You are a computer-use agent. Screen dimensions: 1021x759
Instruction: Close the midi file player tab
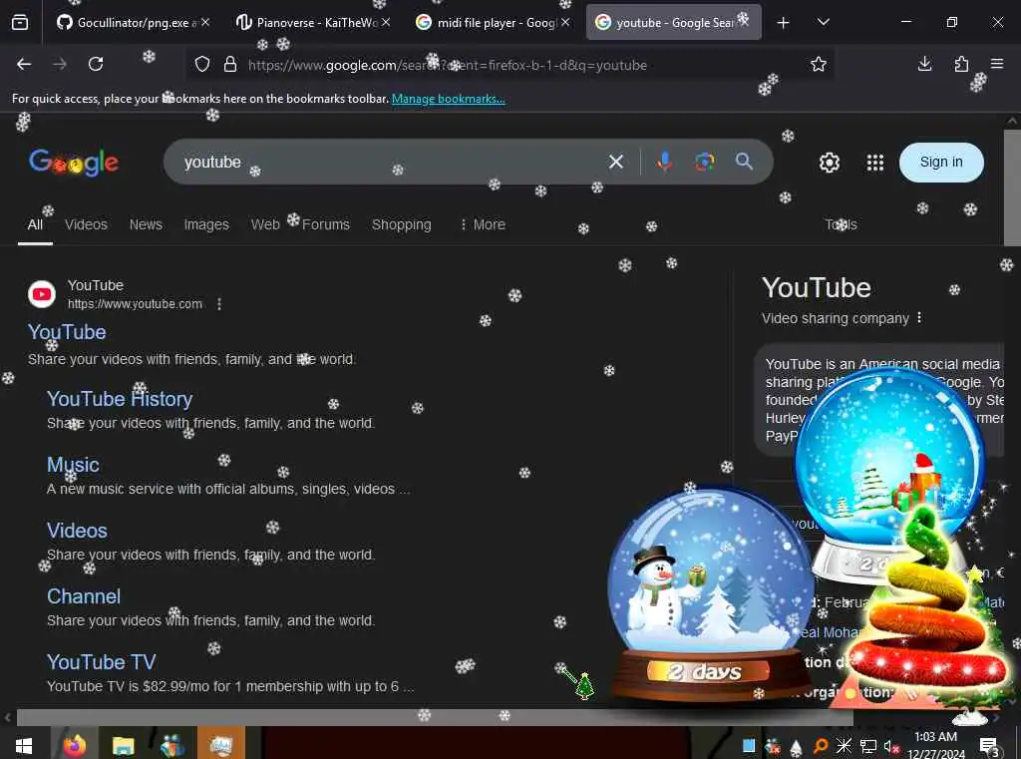click(565, 22)
